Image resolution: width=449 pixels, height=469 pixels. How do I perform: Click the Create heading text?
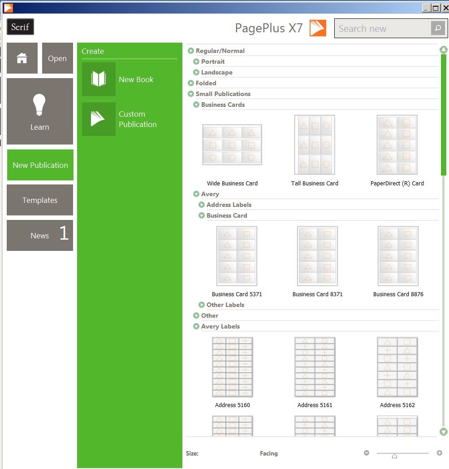coord(93,51)
